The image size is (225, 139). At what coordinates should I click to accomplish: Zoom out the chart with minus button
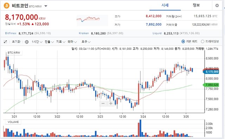pyautogui.click(x=103, y=103)
